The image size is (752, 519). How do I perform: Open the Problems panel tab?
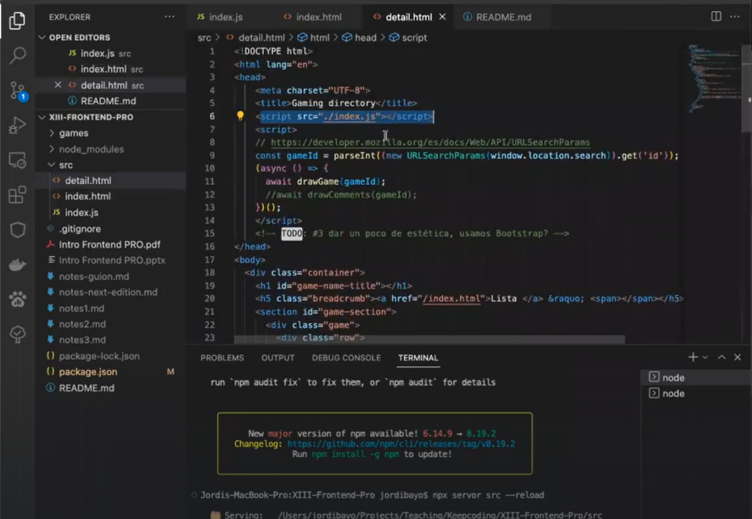[222, 358]
